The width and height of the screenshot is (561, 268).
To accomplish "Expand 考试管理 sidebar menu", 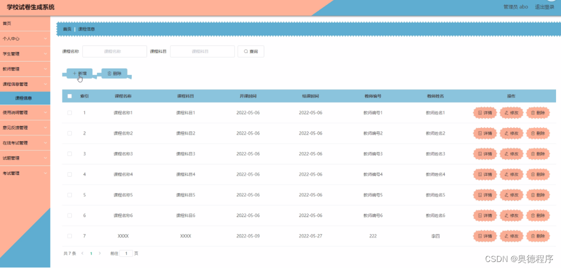I will [25, 173].
